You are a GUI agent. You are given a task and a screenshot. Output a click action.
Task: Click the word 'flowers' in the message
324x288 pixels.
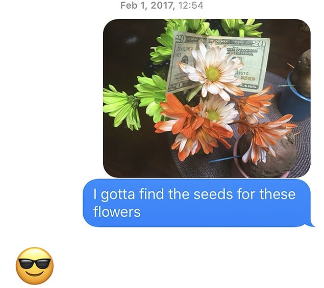117,212
